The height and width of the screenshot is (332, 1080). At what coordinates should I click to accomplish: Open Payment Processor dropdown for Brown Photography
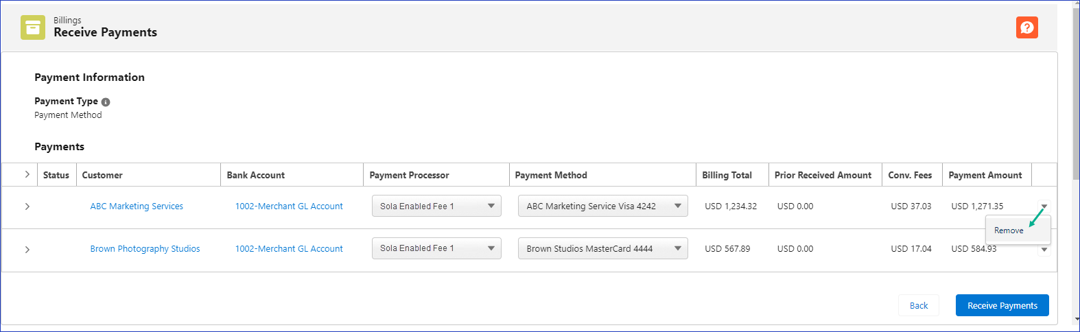point(436,248)
